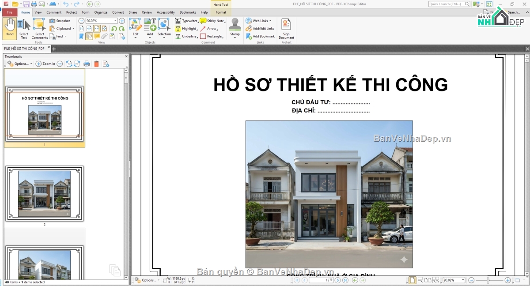Toggle single-page layout in the status bar

click(x=413, y=280)
